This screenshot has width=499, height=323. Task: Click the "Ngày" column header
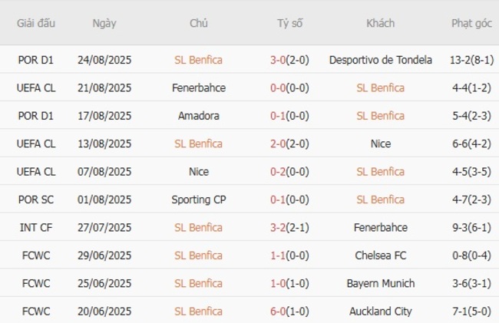coord(104,23)
